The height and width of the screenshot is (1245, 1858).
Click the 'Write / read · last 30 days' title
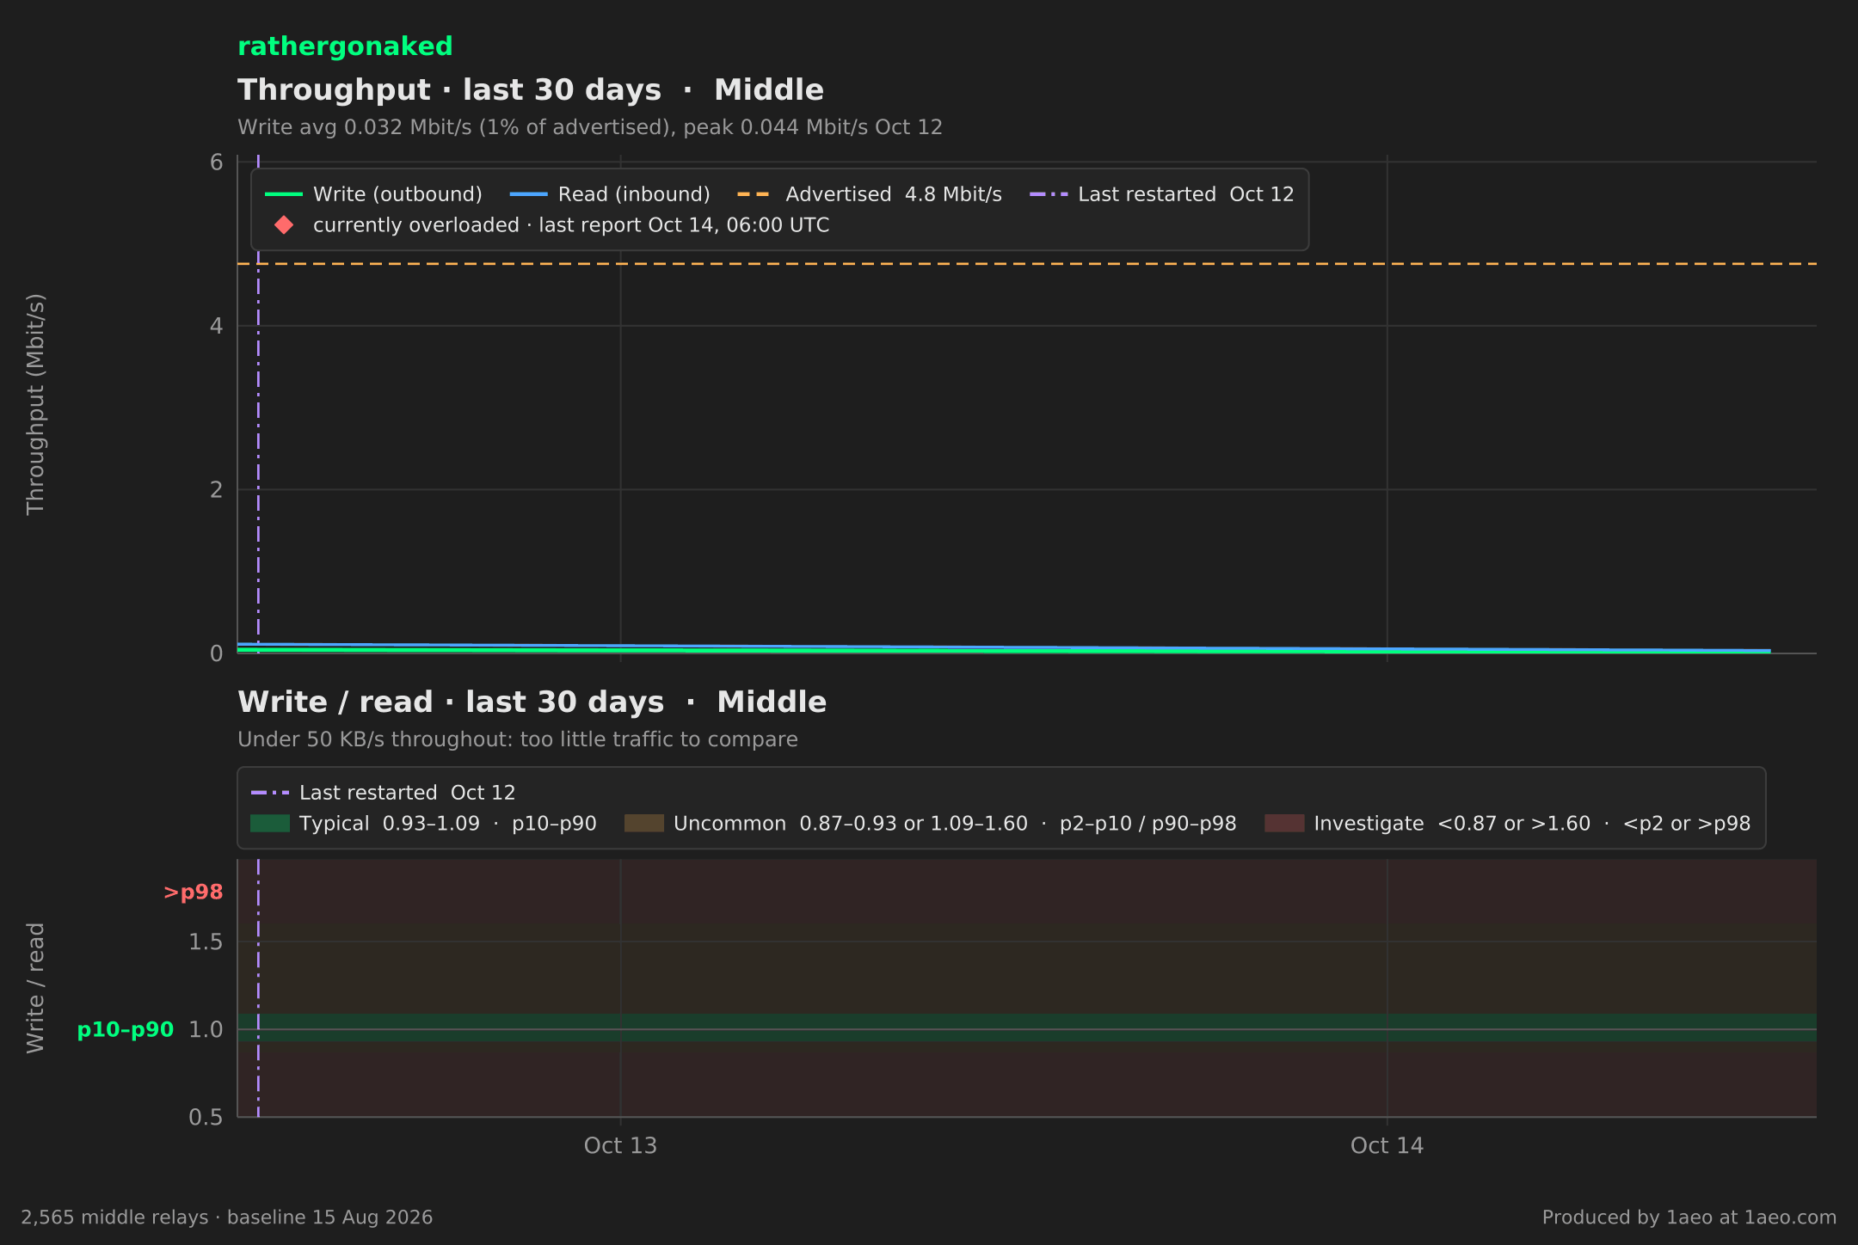point(532,702)
